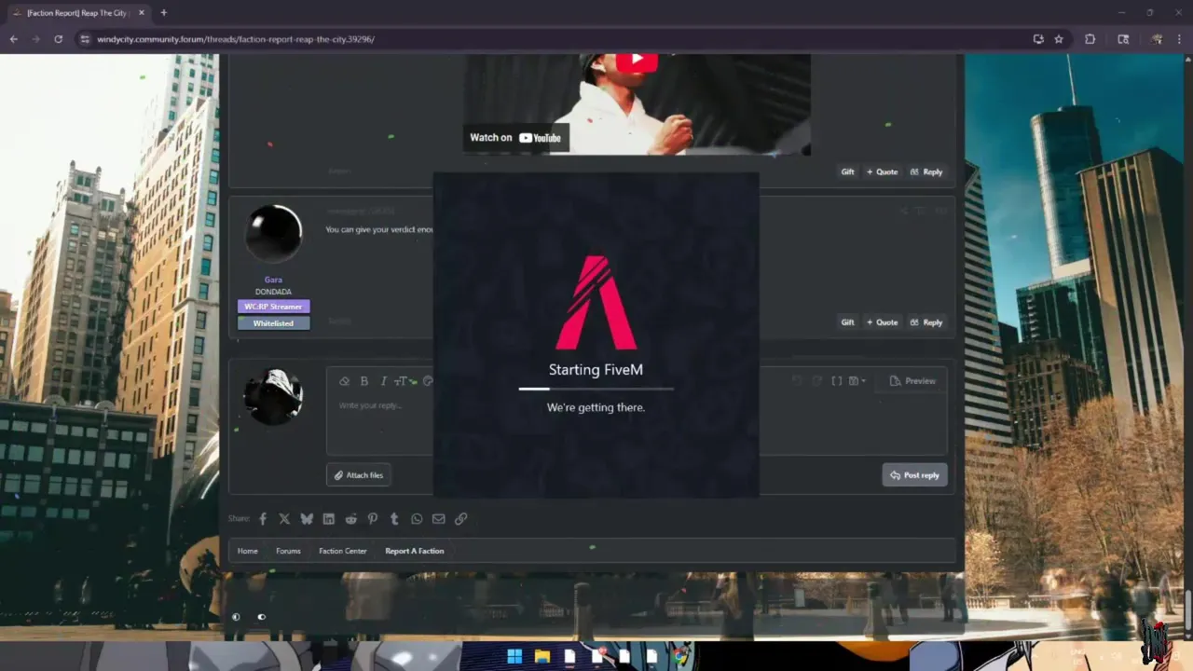Copy thread link with chain icon
Image resolution: width=1193 pixels, height=671 pixels.
point(460,519)
